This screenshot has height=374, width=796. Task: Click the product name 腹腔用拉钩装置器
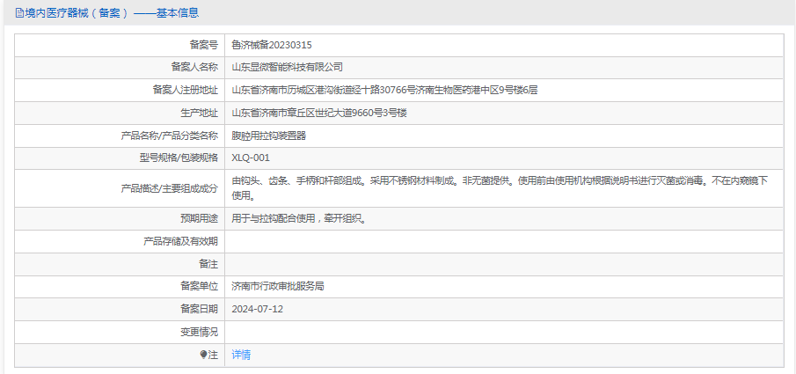[268, 136]
